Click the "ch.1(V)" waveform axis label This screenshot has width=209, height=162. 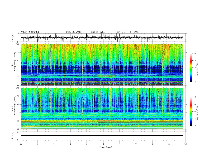pyautogui.click(x=13, y=38)
